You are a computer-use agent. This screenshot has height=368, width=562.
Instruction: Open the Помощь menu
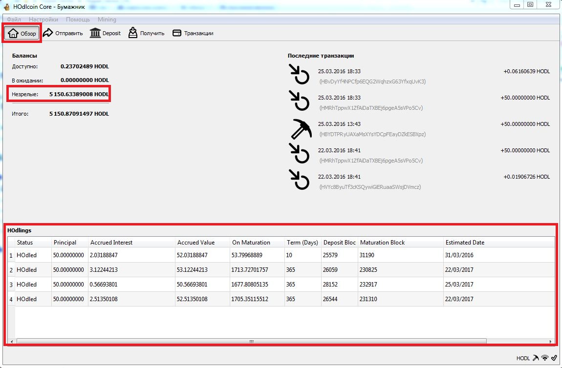[x=78, y=20]
